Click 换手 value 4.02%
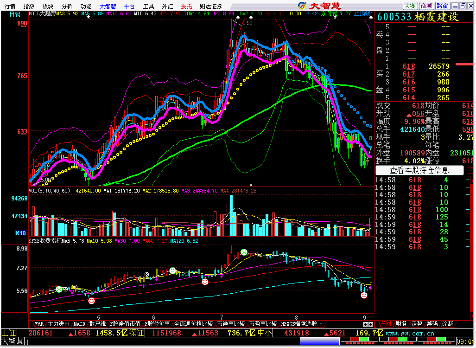The image size is (476, 348). (x=414, y=161)
